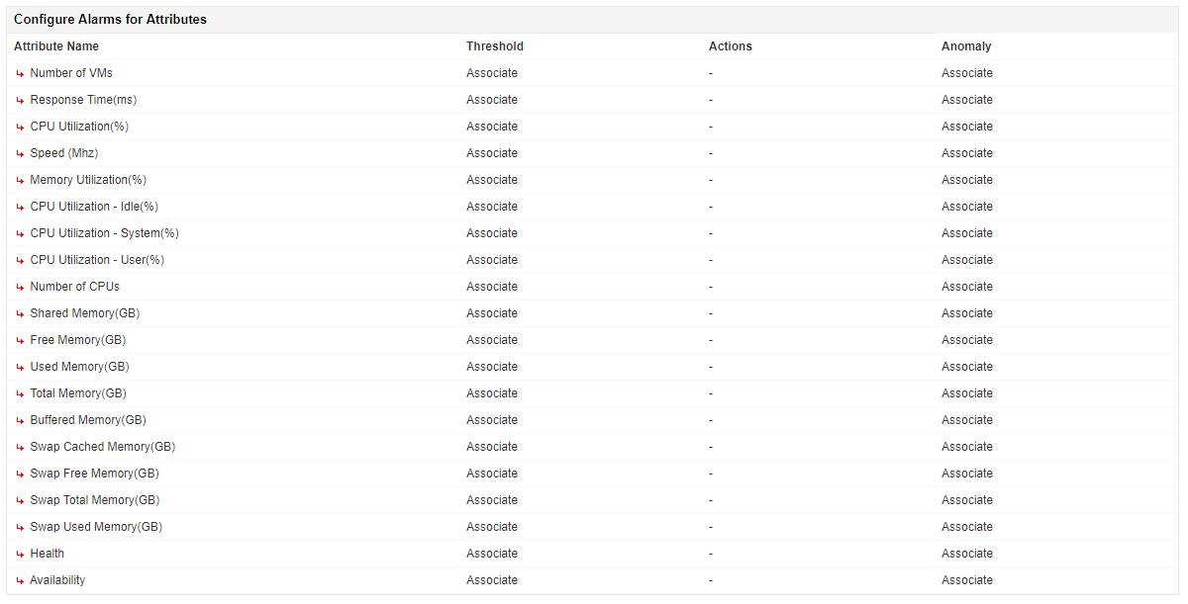Click the arrow icon beside Swap Used Memory(GB)
The image size is (1188, 604).
[20, 528]
